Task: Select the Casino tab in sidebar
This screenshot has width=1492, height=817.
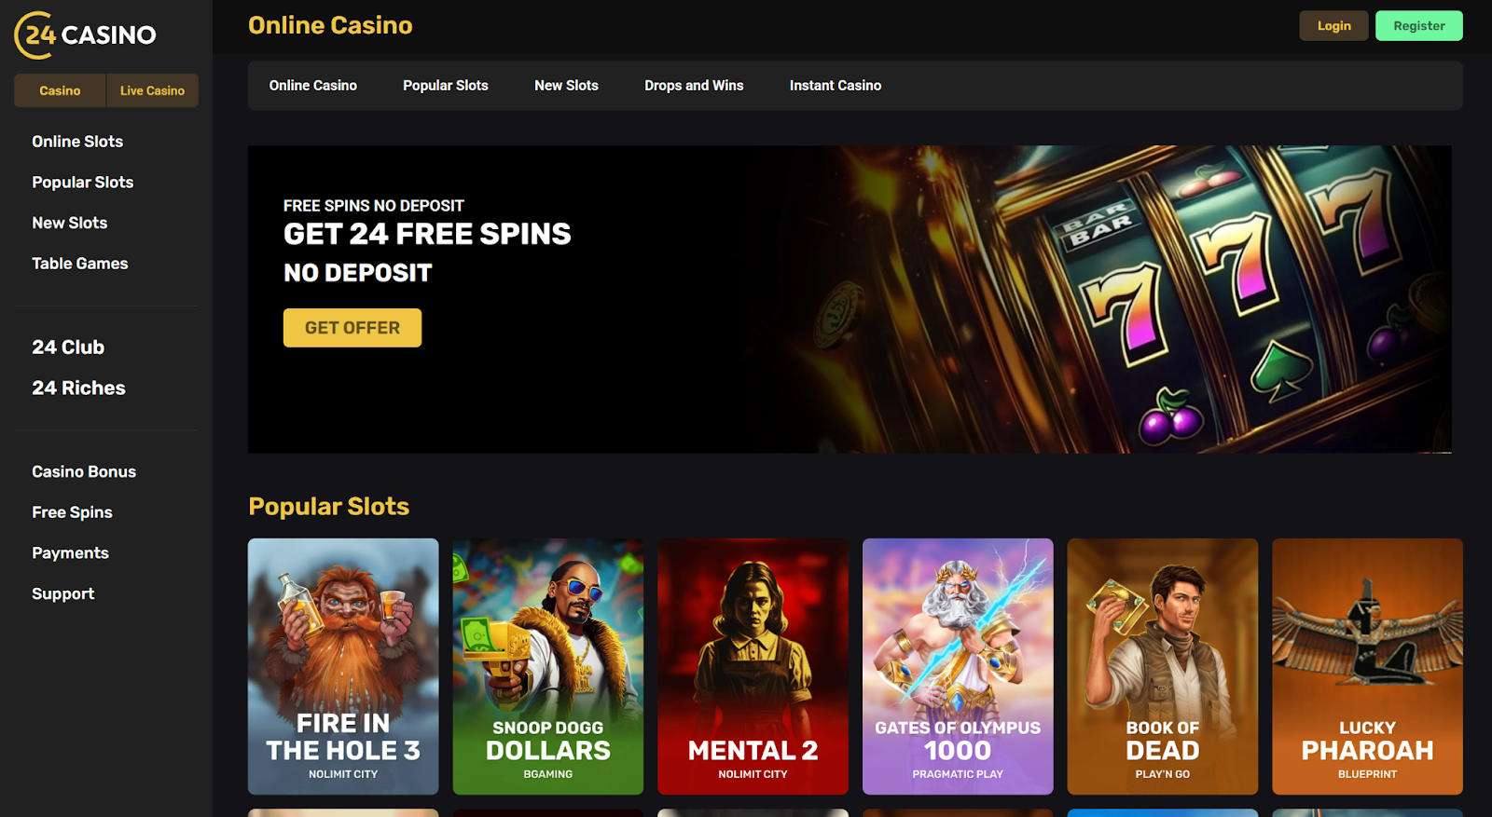Action: [60, 90]
